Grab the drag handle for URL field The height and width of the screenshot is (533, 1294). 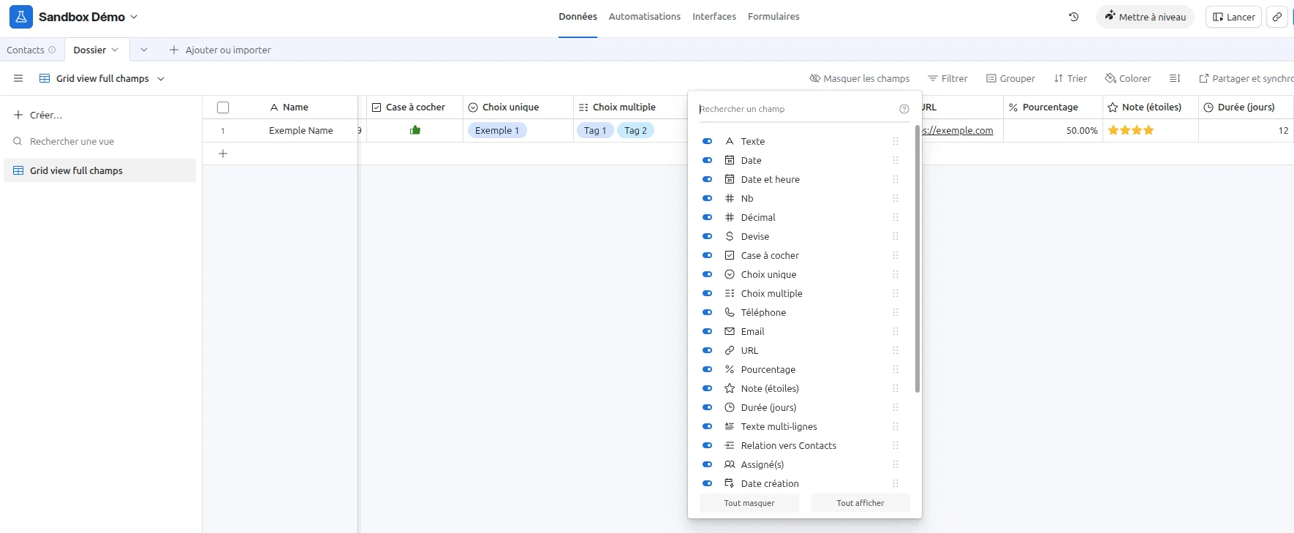[x=895, y=350]
